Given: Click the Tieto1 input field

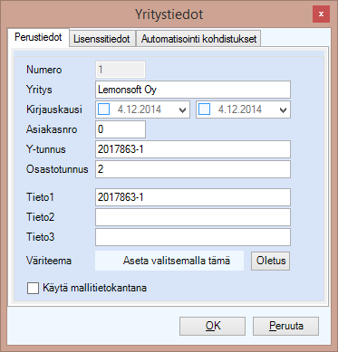Looking at the screenshot, I should (x=193, y=197).
